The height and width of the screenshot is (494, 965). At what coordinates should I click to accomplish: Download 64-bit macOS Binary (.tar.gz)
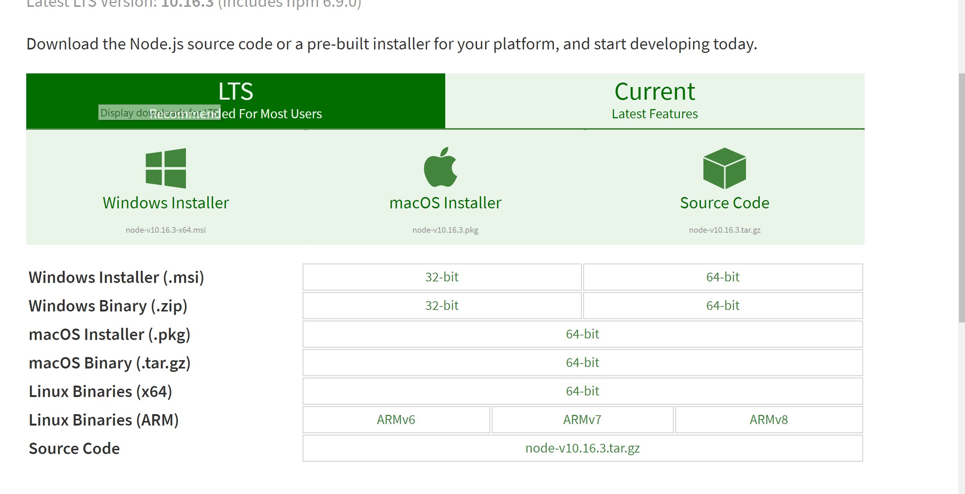pos(582,362)
